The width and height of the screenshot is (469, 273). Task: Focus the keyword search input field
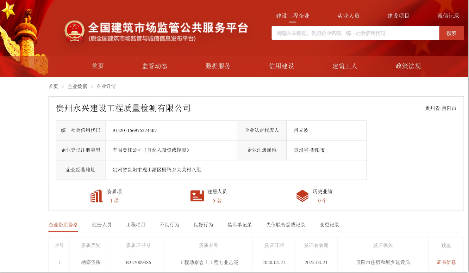pos(355,33)
